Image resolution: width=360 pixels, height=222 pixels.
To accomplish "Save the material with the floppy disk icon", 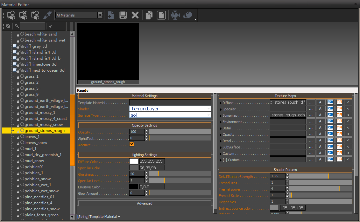I will (x=123, y=15).
